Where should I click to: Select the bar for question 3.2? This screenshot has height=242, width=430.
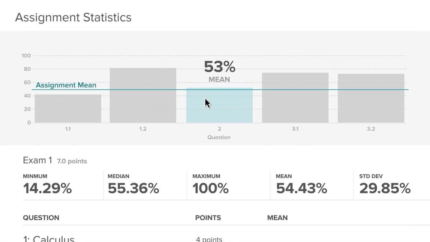click(x=371, y=98)
